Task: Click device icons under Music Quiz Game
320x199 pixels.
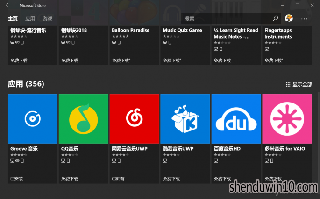Action: 167,42
